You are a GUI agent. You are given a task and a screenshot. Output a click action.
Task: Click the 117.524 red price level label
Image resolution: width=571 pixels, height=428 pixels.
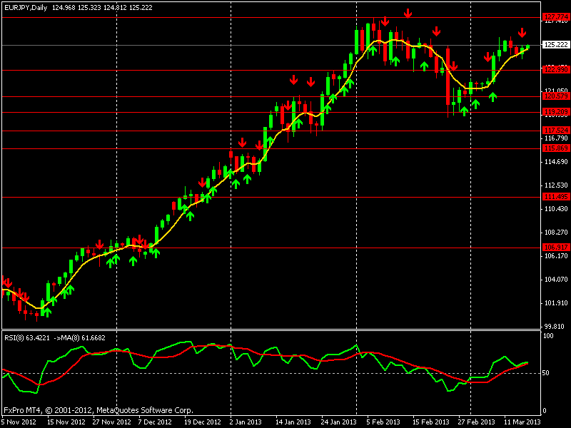coord(556,131)
